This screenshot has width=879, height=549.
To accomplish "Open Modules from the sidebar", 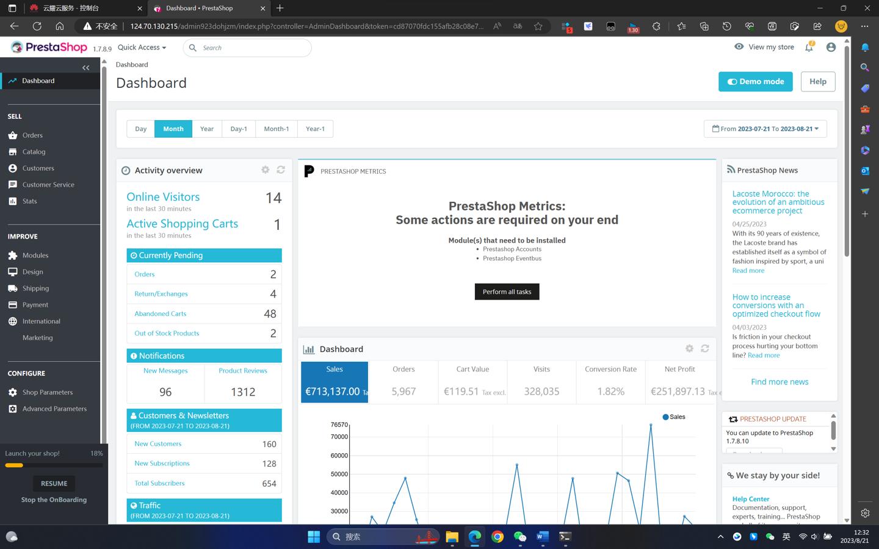I will (x=35, y=256).
